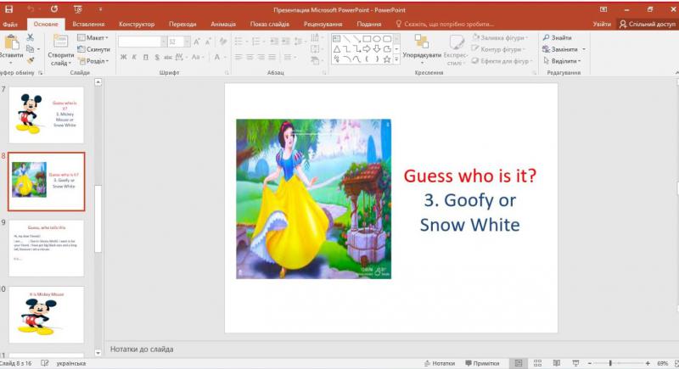Select the five-point star shape
679x369 pixels.
tap(387, 59)
